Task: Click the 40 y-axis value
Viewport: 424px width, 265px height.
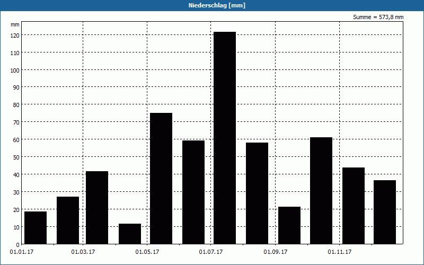Action: [16, 175]
